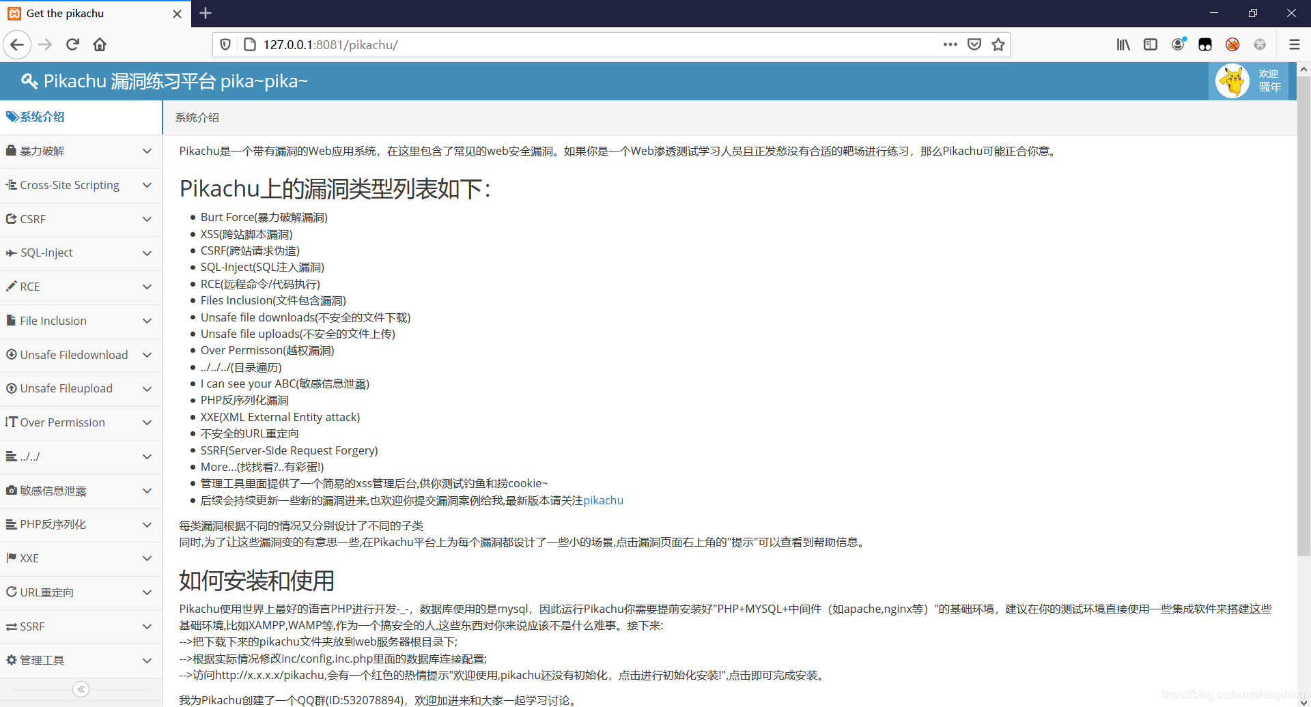Expand the Cross-Site Scripting chevron
This screenshot has height=707, width=1311.
147,185
